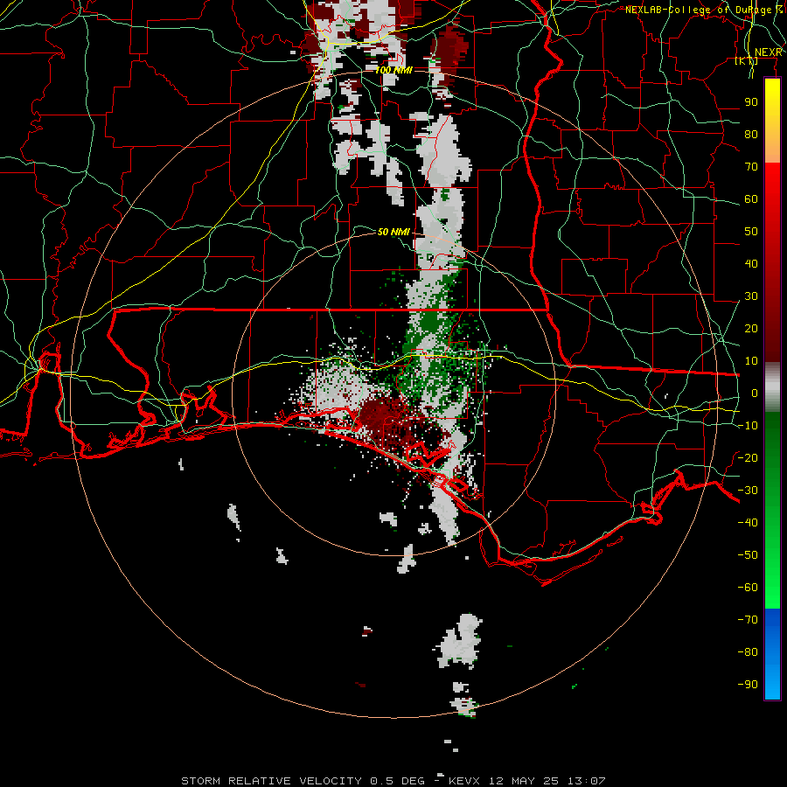Image resolution: width=787 pixels, height=787 pixels.
Task: Click the 0.5 DEG elevation text in the caption
Action: point(398,781)
